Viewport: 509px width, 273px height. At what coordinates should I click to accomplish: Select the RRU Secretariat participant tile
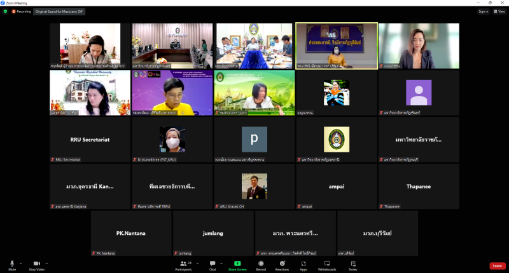coord(90,140)
